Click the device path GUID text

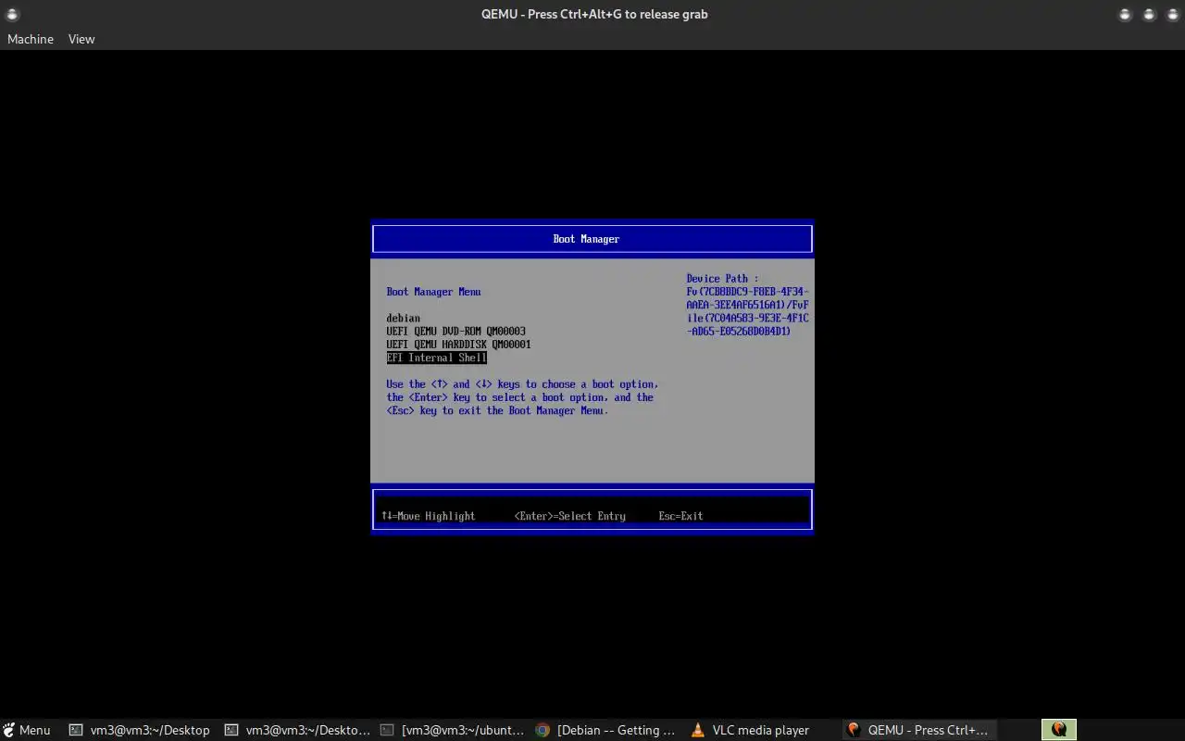point(748,311)
